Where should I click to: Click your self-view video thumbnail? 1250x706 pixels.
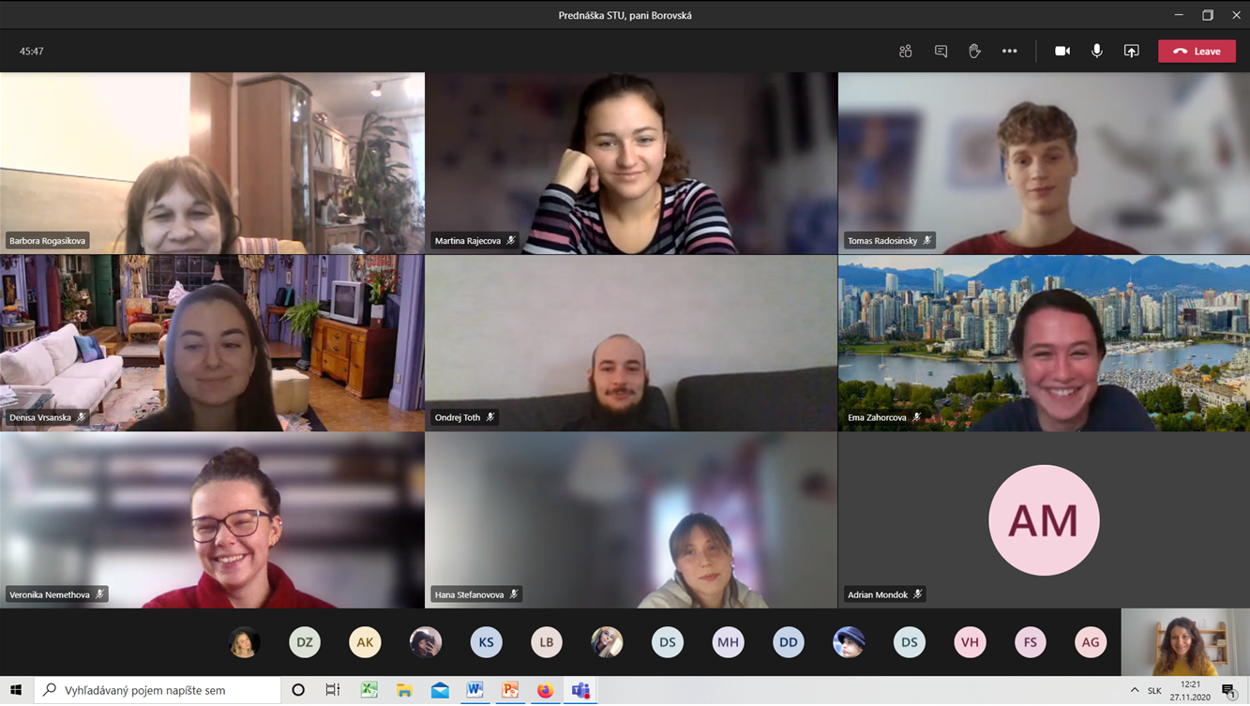1185,642
